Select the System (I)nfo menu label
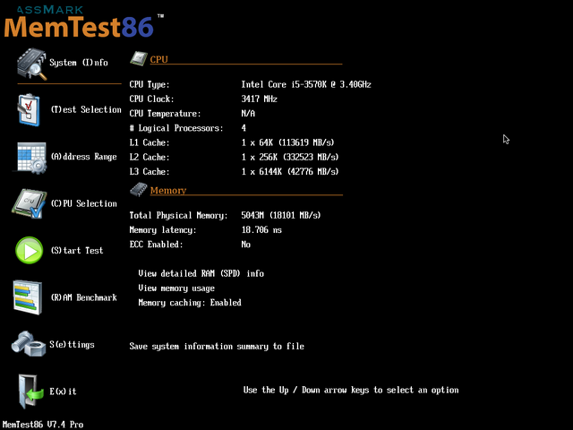The width and height of the screenshot is (573, 430). pos(79,63)
